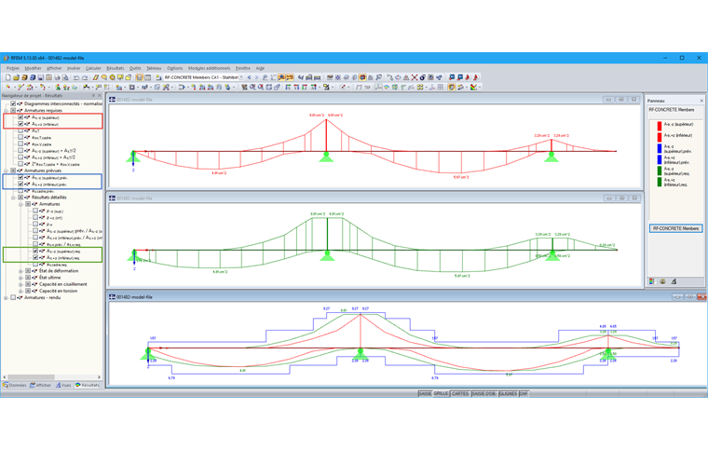Collapse the Armatures prévues tree node
708x450 pixels.
tap(6, 170)
